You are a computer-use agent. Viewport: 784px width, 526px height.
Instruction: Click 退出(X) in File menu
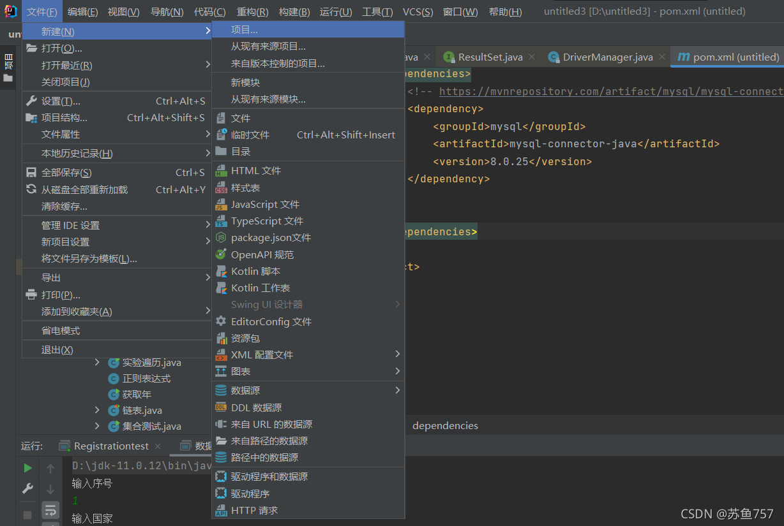tap(117, 349)
